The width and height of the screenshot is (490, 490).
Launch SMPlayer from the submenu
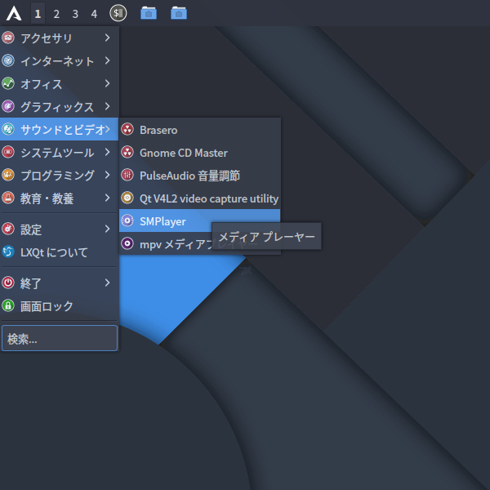(x=200, y=220)
